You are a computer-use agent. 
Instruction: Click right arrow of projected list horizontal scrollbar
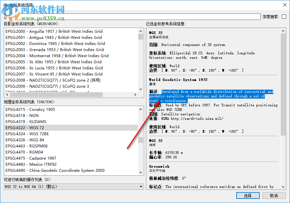[135, 94]
